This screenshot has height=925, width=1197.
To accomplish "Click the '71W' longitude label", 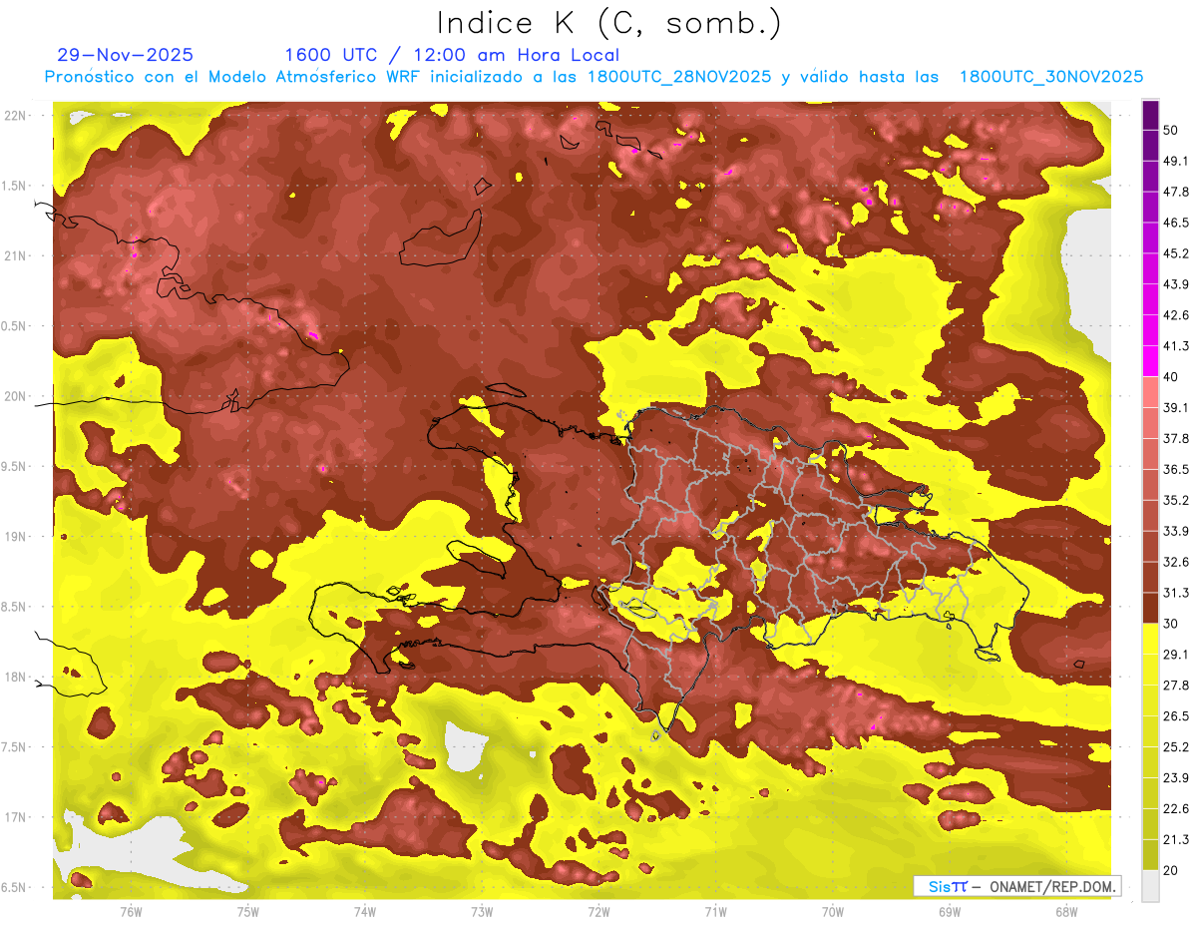I will 715,911.
